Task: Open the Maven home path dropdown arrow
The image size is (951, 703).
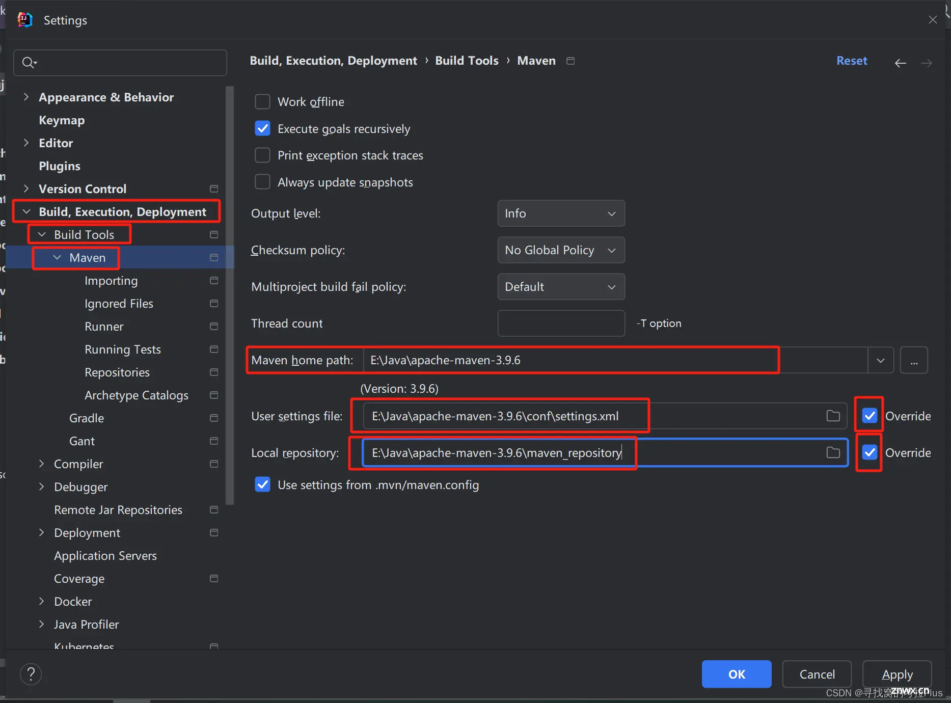Action: coord(881,360)
